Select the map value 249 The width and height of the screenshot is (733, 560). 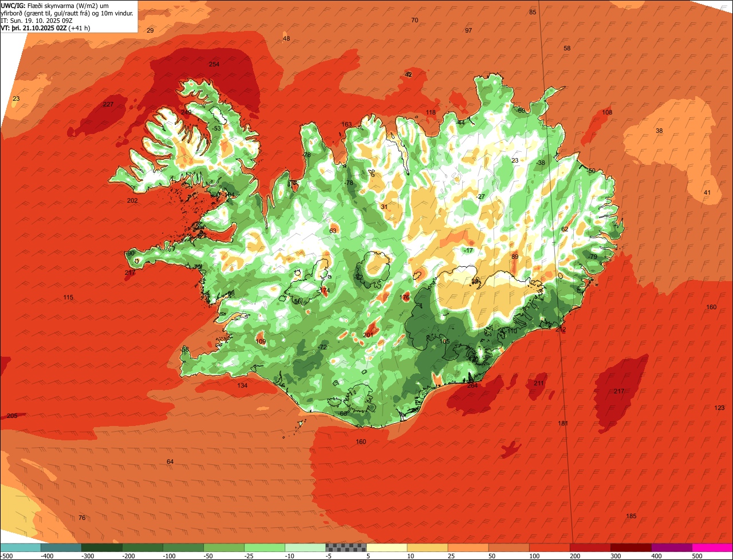186,112
